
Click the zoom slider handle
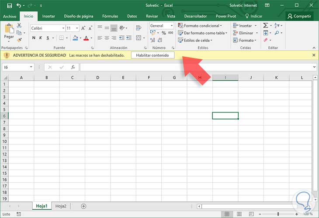point(278,214)
